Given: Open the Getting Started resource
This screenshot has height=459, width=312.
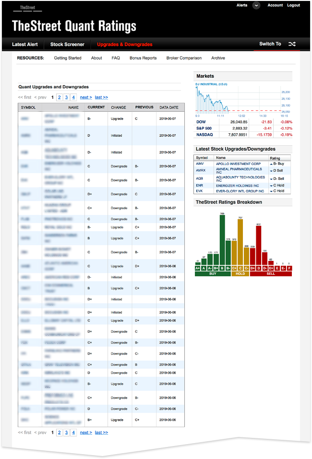Looking at the screenshot, I should click(x=68, y=58).
